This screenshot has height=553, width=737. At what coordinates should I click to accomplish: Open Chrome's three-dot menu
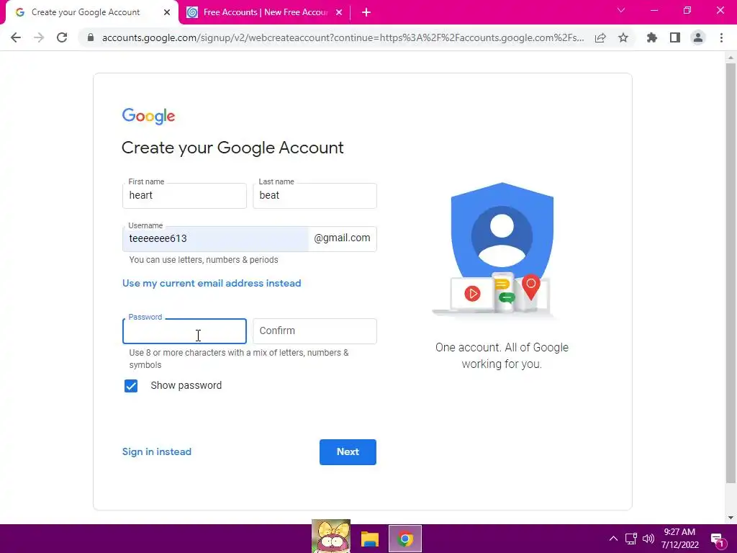point(721,37)
